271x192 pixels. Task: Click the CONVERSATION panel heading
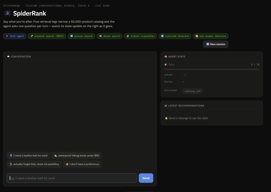click(x=21, y=56)
